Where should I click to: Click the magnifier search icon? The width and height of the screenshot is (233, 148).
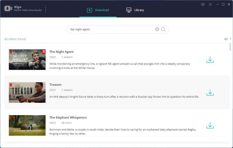click(163, 29)
